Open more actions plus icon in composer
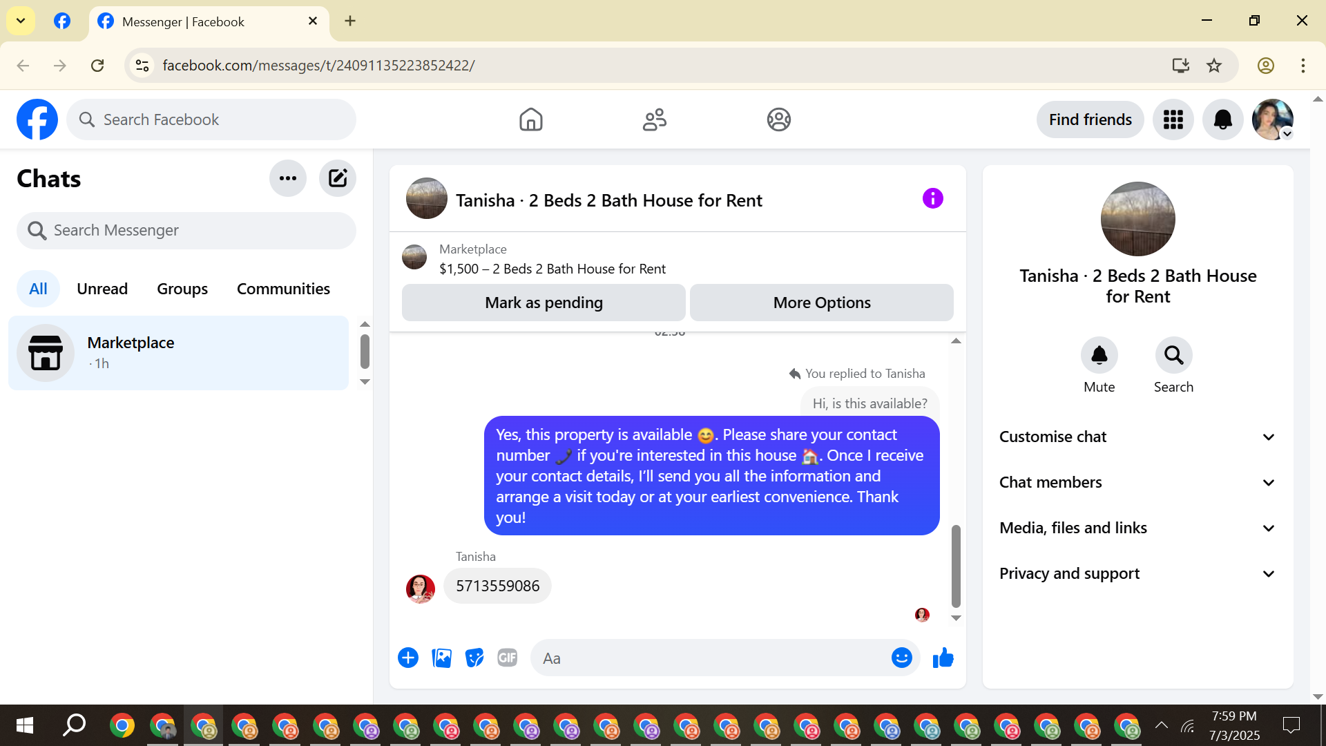The height and width of the screenshot is (746, 1326). (x=408, y=658)
